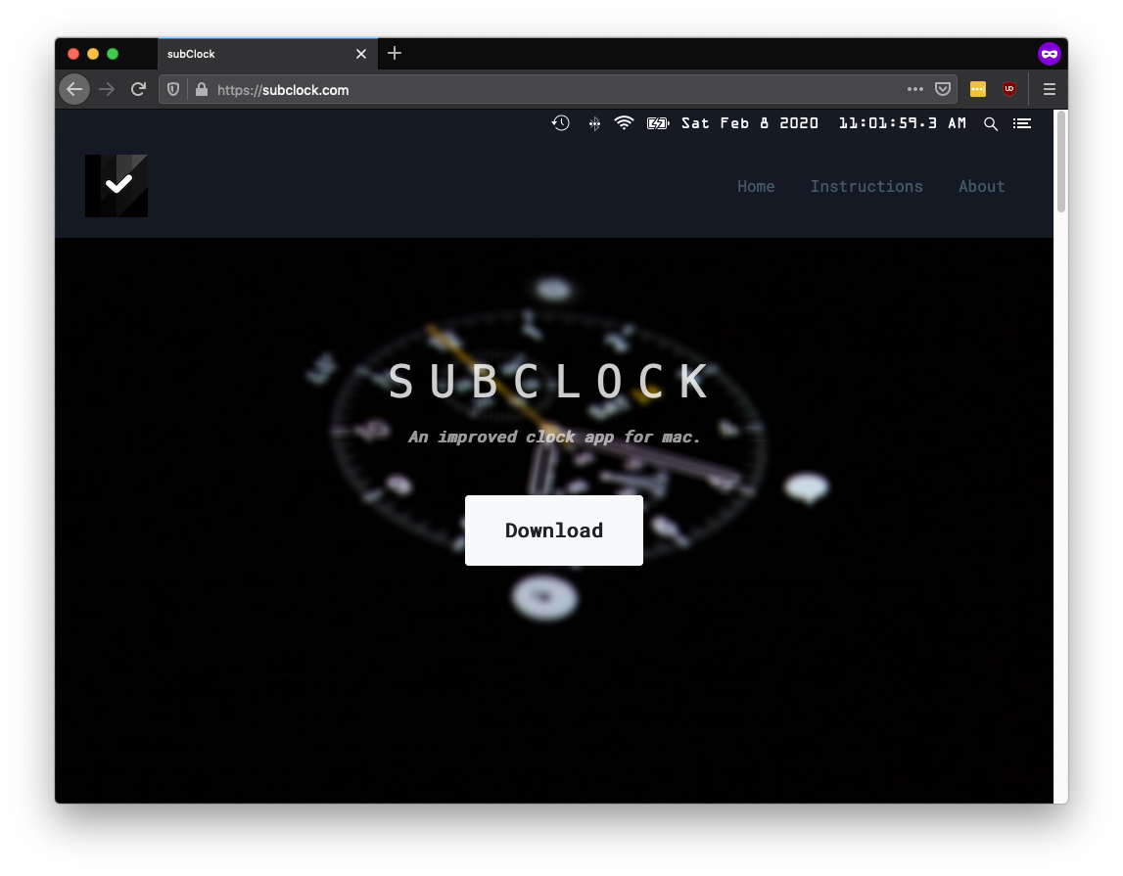
Task: Click the time 11:01:59.3 AM
Action: [903, 123]
